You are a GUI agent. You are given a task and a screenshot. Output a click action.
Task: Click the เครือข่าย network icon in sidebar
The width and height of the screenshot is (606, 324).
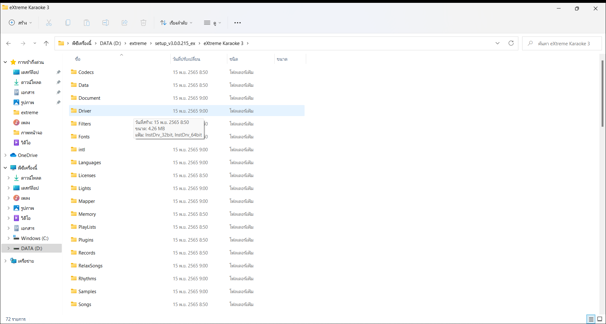[13, 261]
